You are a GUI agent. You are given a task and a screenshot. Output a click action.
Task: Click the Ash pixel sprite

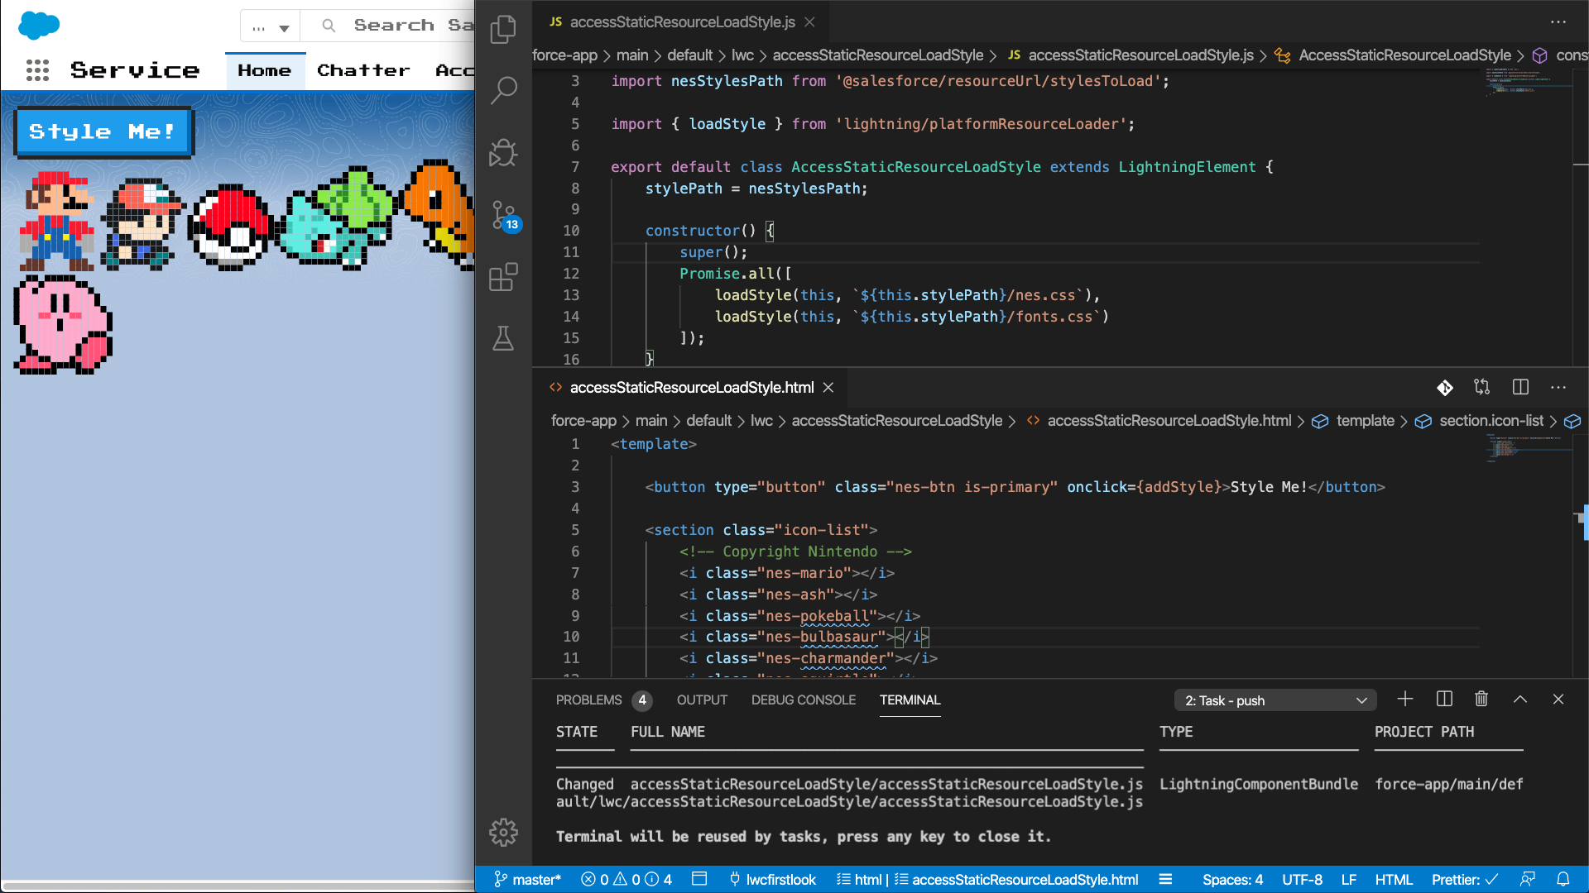tap(142, 224)
